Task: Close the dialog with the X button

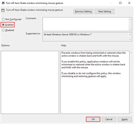Action: coord(129,3)
